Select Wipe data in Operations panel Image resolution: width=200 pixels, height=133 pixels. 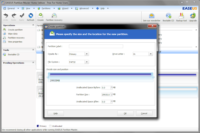point(12,34)
